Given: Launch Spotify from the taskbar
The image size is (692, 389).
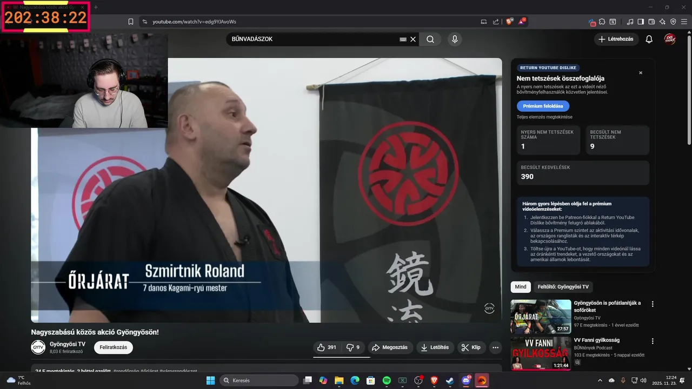Looking at the screenshot, I should pos(387,380).
